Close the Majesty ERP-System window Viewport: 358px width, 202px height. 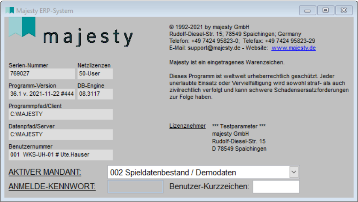(343, 11)
